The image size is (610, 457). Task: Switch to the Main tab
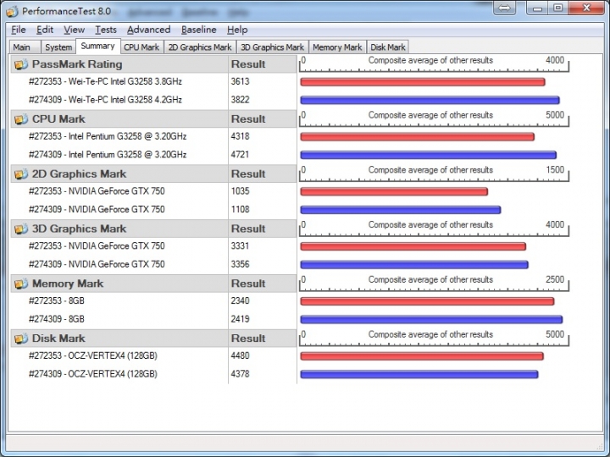[x=25, y=47]
